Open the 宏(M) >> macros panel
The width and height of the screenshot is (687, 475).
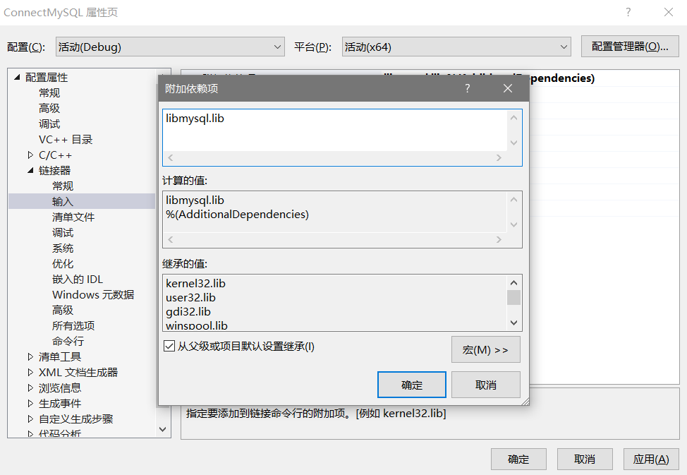[486, 349]
